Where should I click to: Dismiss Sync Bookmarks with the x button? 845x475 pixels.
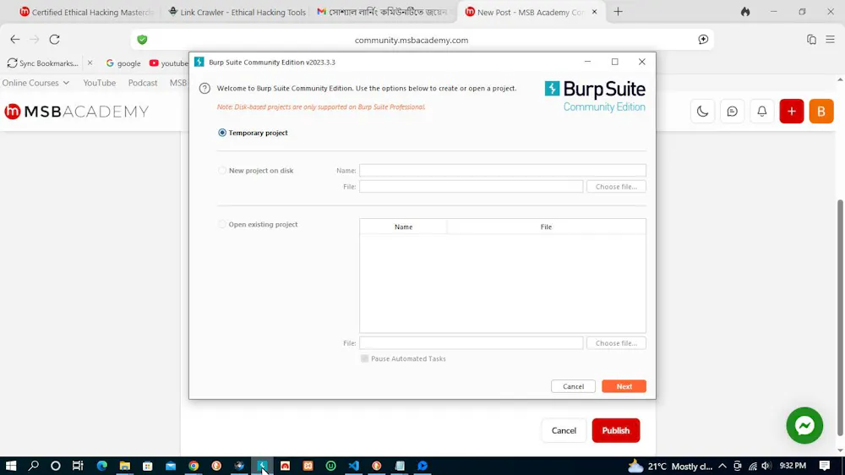tap(90, 63)
